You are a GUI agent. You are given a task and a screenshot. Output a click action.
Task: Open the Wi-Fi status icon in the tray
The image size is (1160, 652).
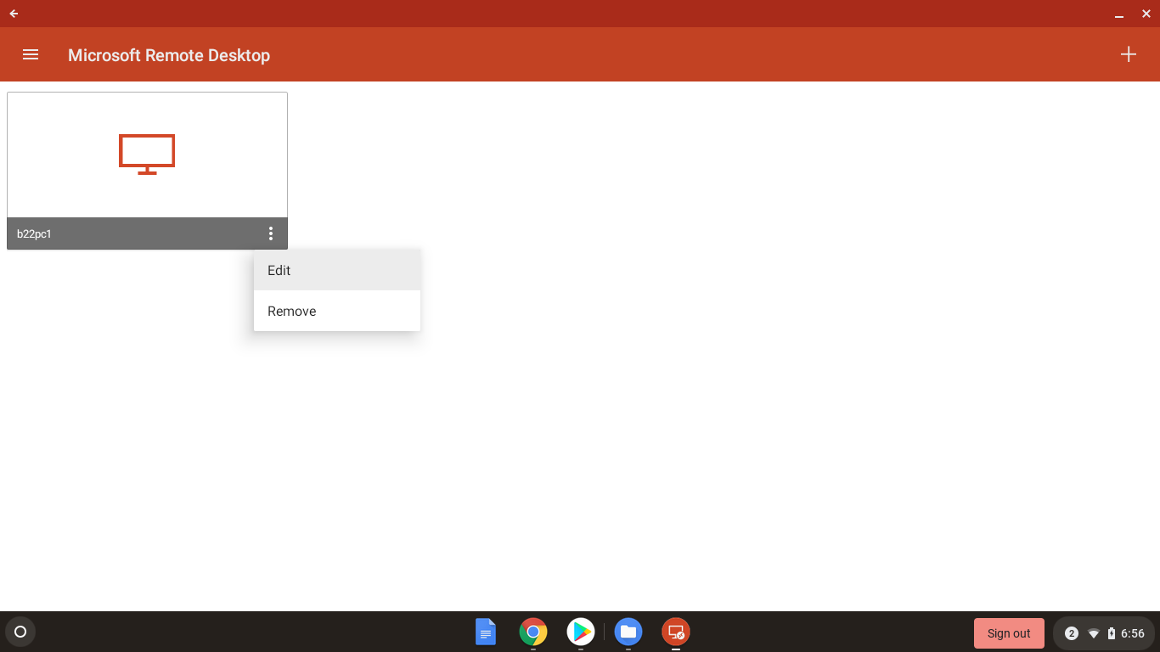pyautogui.click(x=1094, y=633)
